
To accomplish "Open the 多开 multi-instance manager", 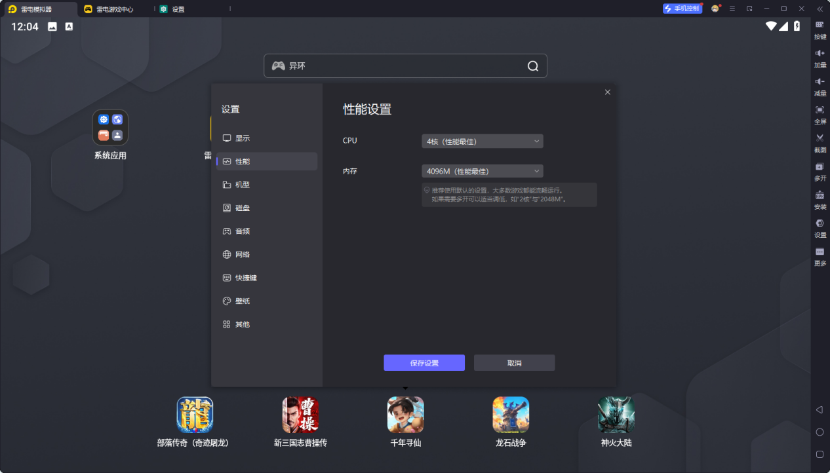I will coord(820,171).
